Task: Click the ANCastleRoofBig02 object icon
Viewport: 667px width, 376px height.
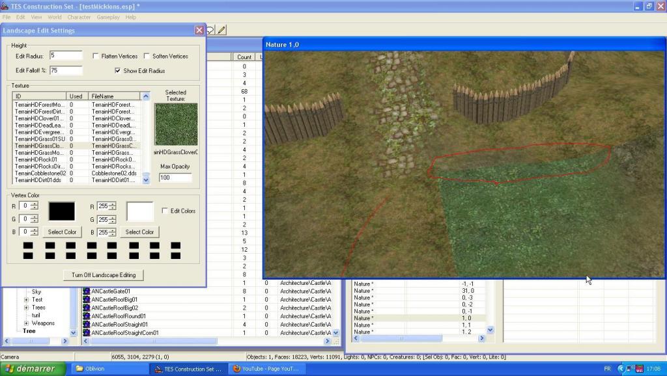Action: click(x=87, y=308)
